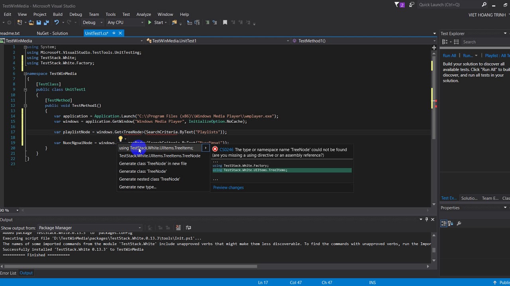510x286 pixels.
Task: Click the Clear All output icon
Action: pyautogui.click(x=178, y=228)
